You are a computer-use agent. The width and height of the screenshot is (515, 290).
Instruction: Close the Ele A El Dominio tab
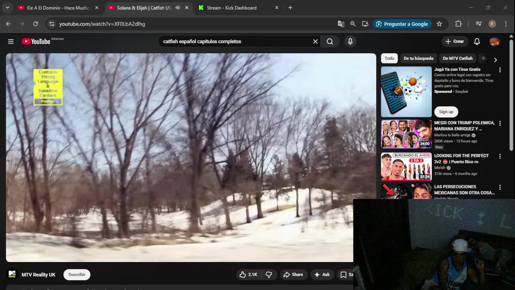click(97, 8)
